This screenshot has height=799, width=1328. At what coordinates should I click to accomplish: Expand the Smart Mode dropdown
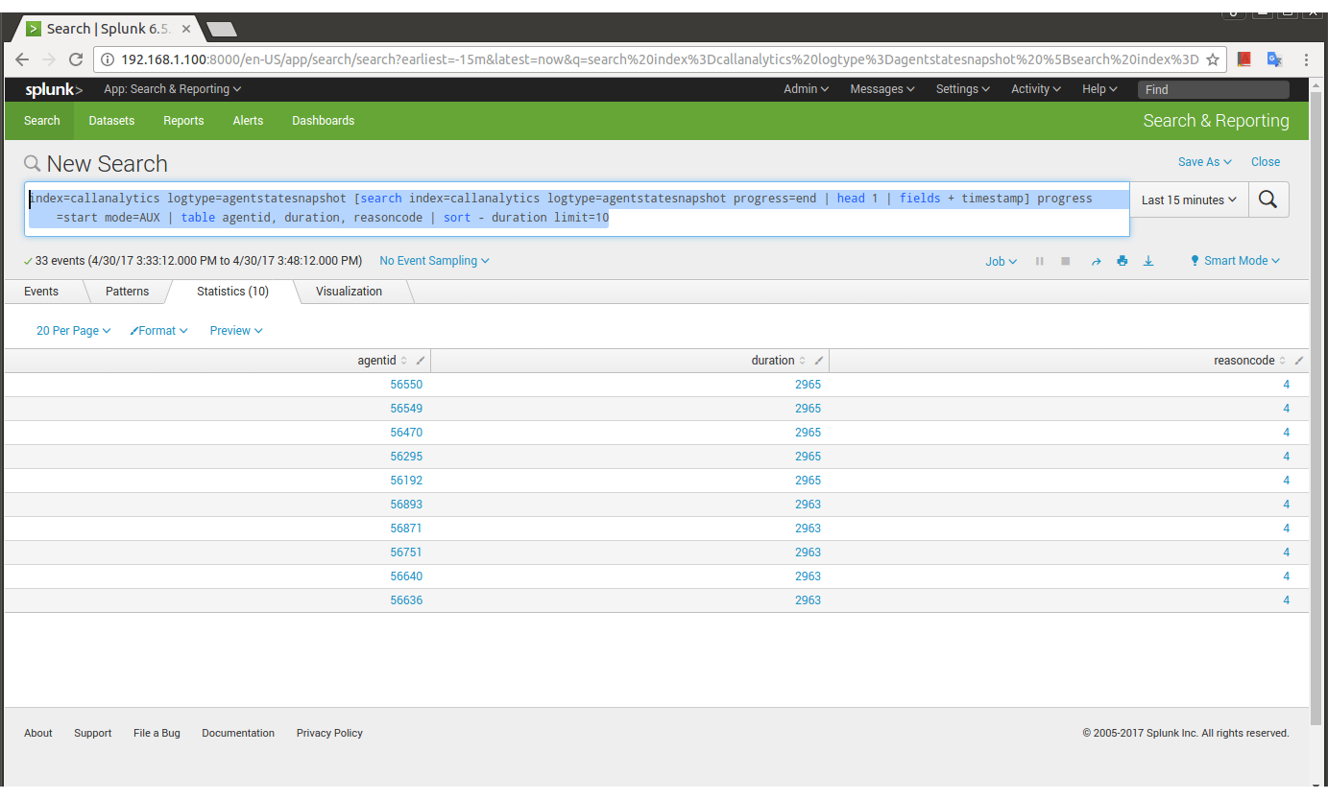tap(1235, 261)
